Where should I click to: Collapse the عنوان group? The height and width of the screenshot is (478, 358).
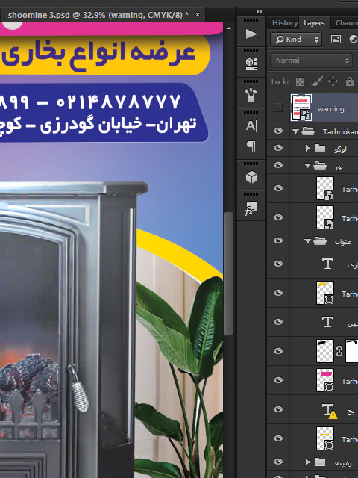307,241
